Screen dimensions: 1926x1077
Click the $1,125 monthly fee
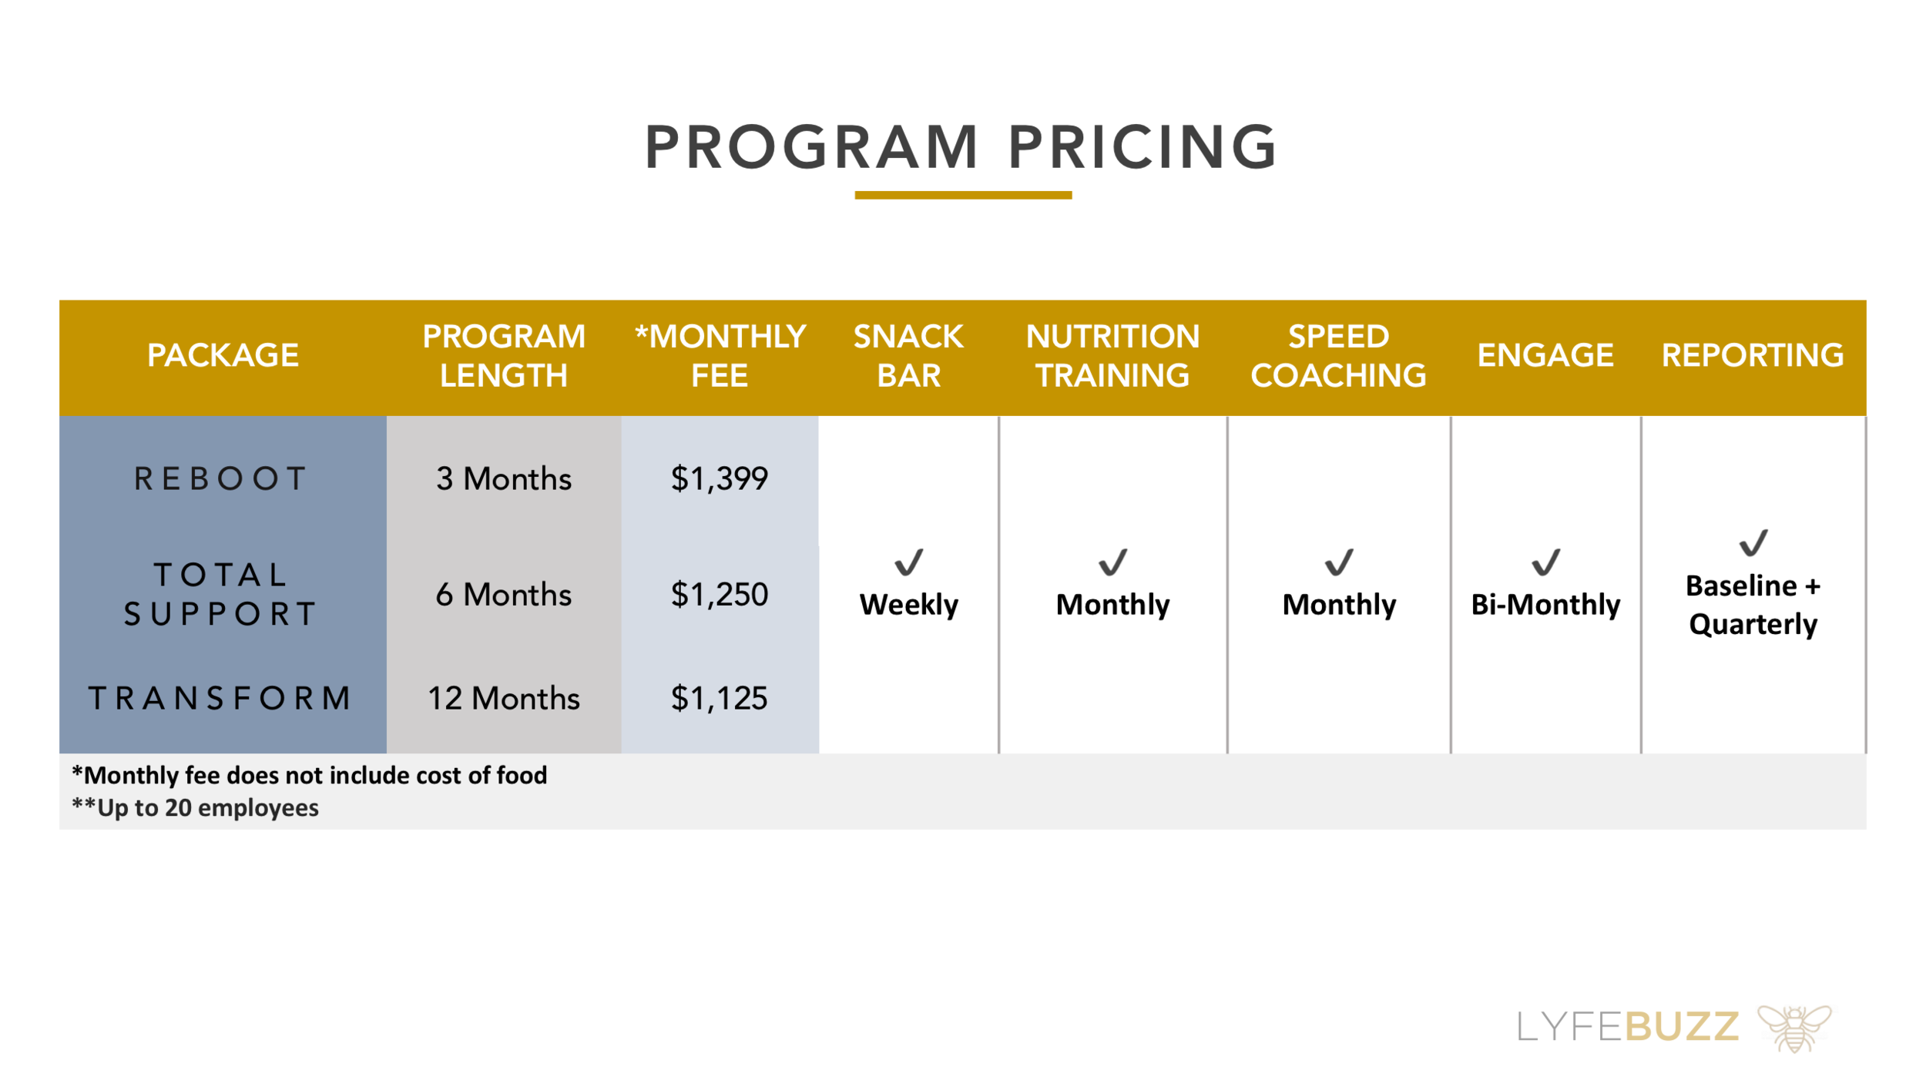[x=719, y=699]
